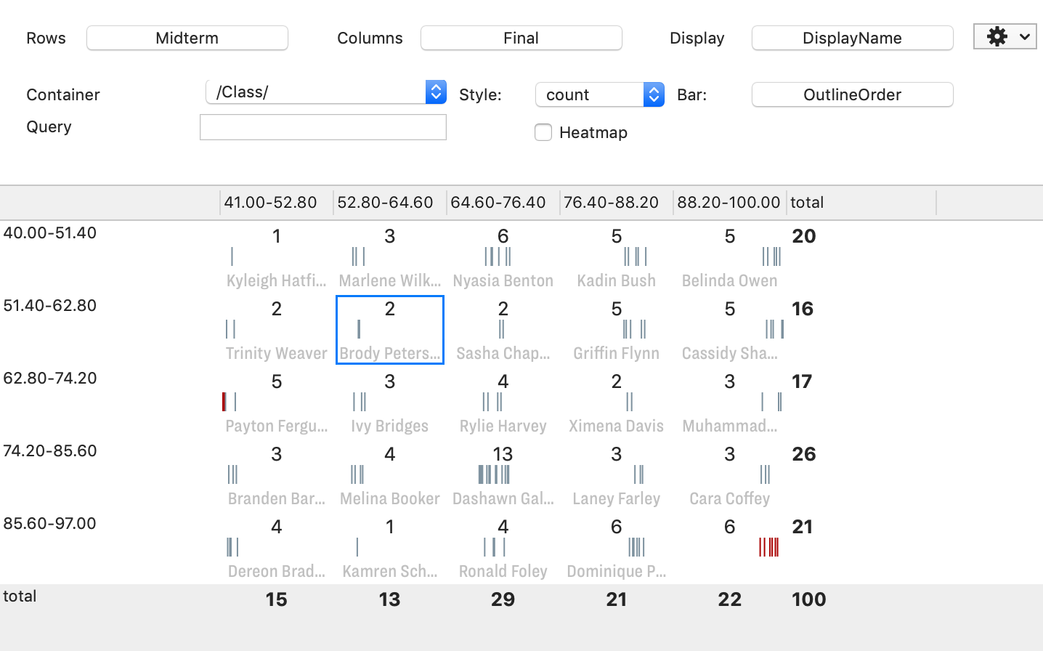1043x651 pixels.
Task: Click bar chart above Nyasia Benton
Action: click(498, 256)
